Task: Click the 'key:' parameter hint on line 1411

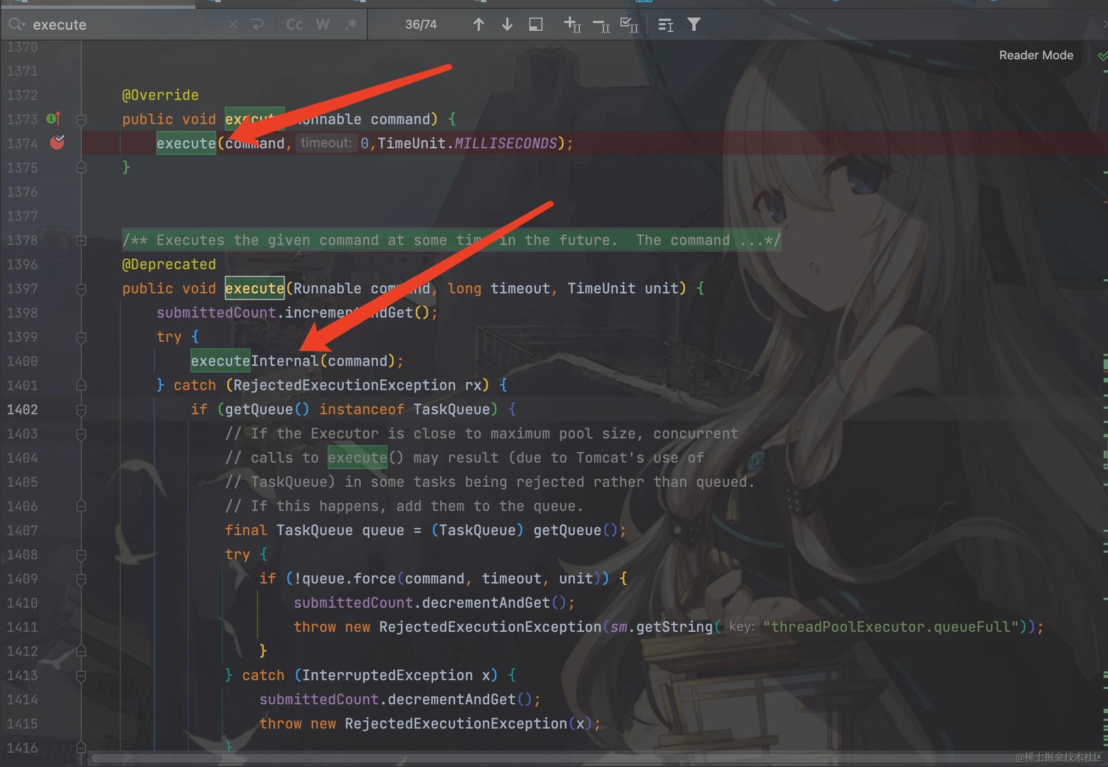Action: pos(741,626)
